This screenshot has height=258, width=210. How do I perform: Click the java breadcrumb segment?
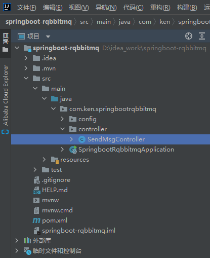coord(124,22)
